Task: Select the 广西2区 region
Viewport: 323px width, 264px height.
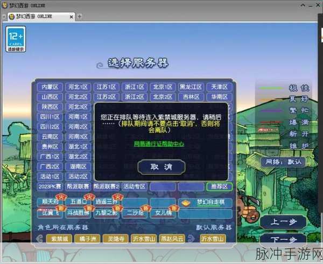Action: tap(50, 166)
